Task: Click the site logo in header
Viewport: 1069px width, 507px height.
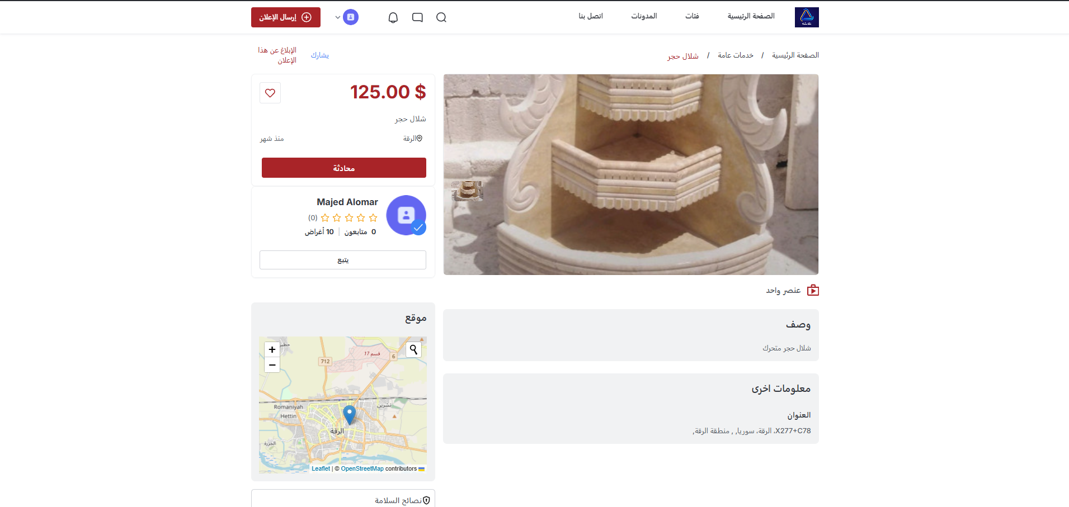Action: click(x=806, y=17)
